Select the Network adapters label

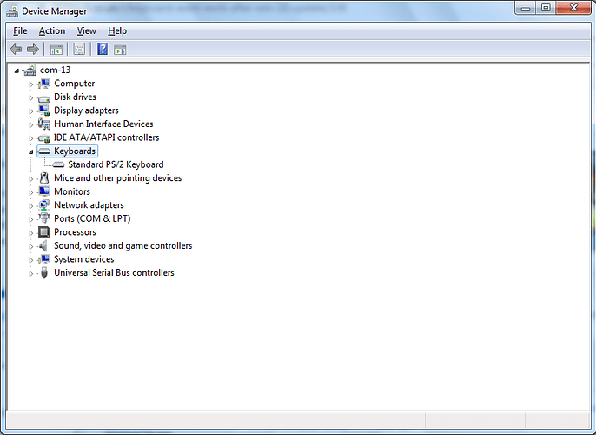pyautogui.click(x=89, y=205)
